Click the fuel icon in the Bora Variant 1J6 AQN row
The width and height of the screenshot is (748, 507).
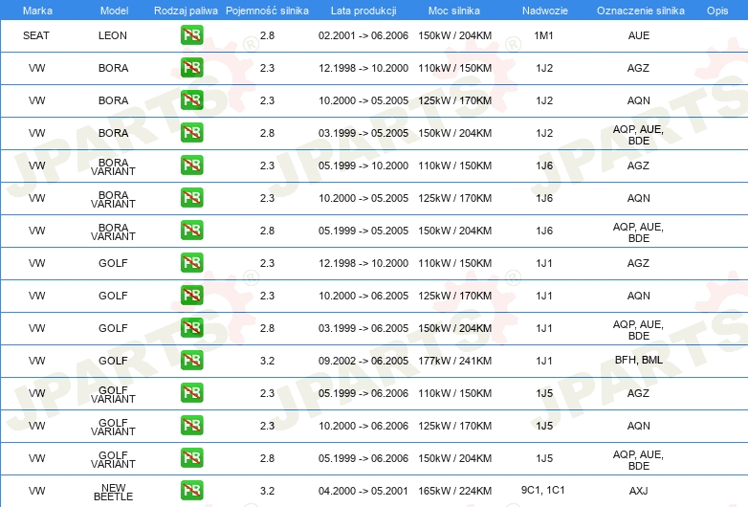[x=191, y=197]
